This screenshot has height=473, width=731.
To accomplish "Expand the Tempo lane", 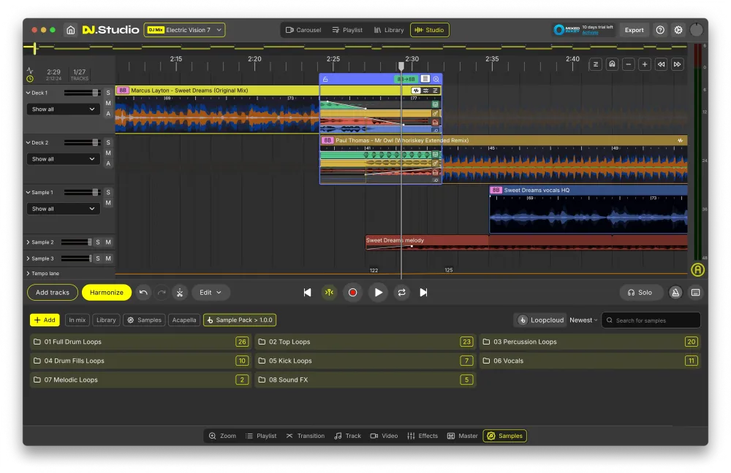I will point(28,273).
